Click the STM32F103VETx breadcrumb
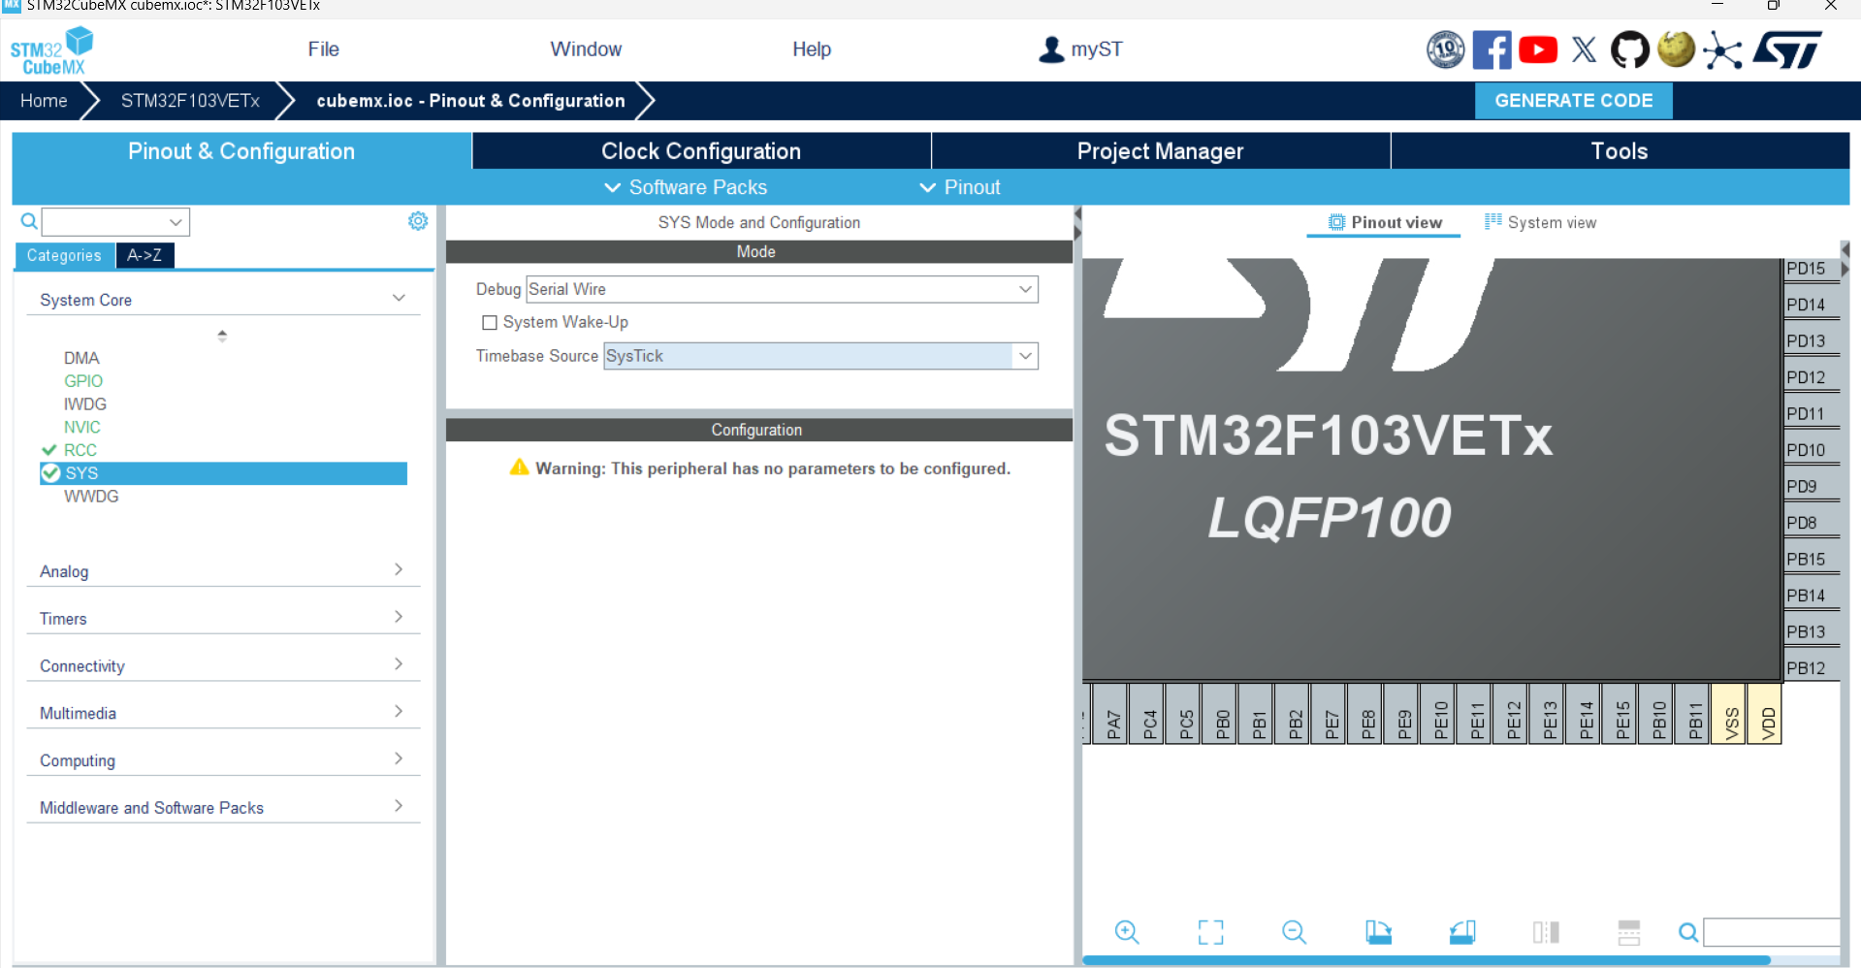This screenshot has height=968, width=1861. (x=190, y=101)
